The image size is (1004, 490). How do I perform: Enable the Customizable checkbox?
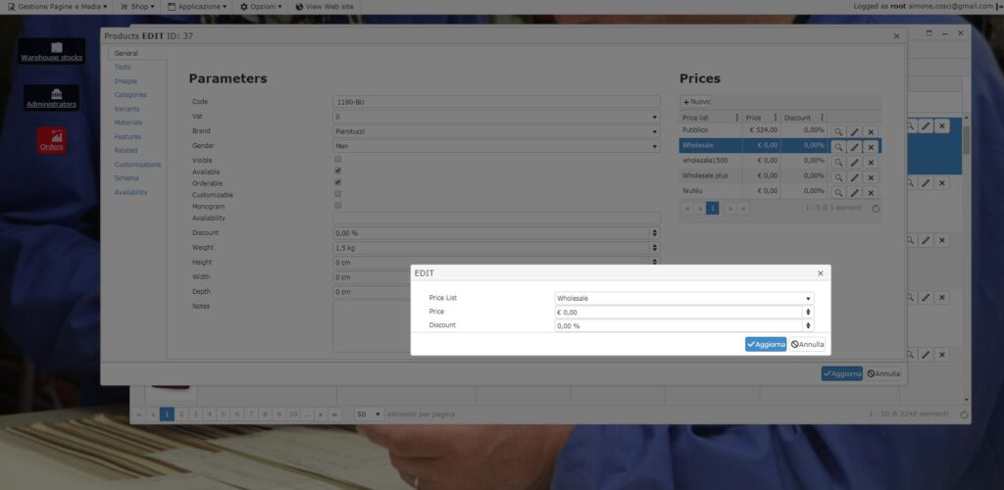tap(338, 194)
